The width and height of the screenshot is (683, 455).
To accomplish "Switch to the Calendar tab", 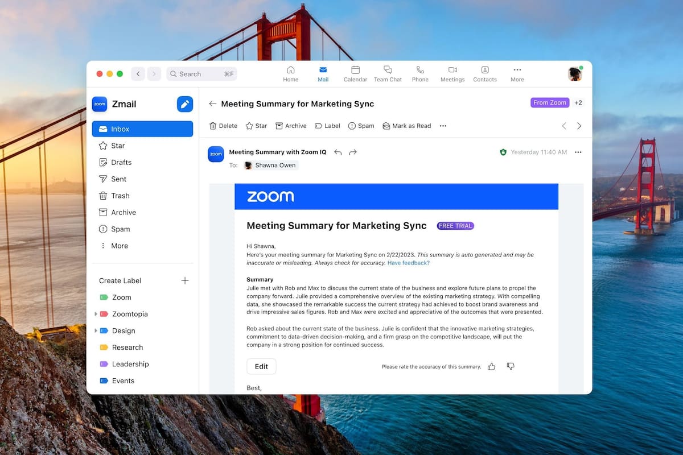I will pos(355,74).
